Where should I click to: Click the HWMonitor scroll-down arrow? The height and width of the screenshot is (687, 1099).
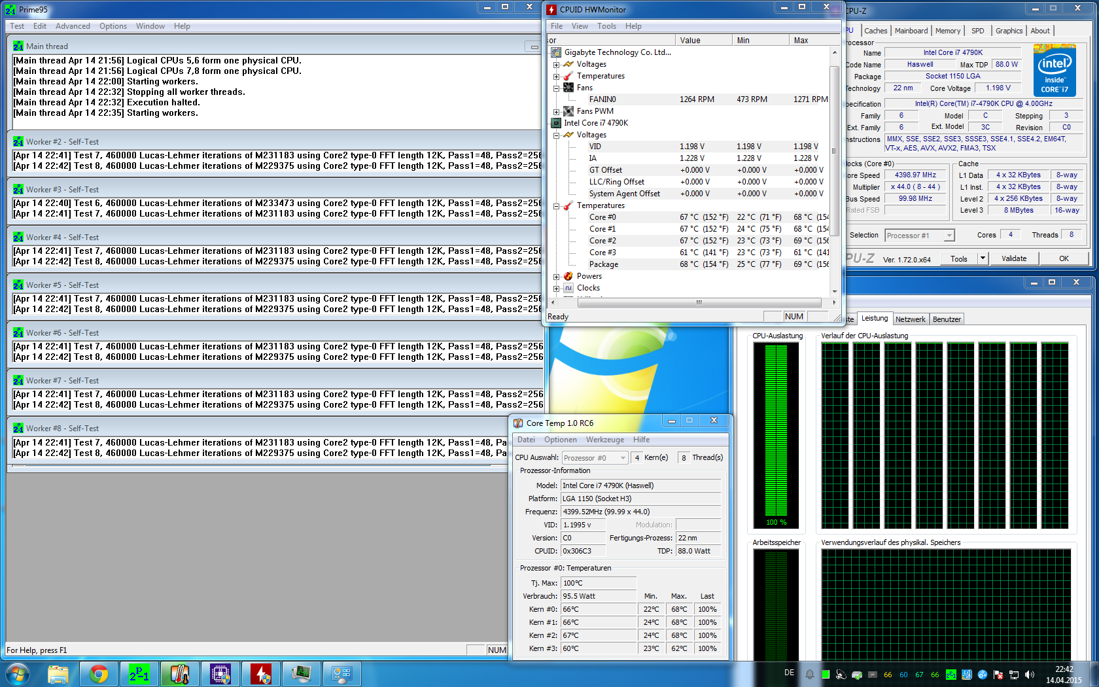tap(834, 291)
